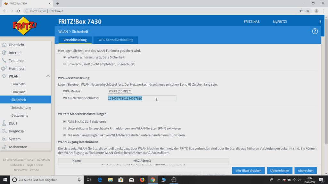Open the Übersicht section in the sidebar

tap(20, 45)
